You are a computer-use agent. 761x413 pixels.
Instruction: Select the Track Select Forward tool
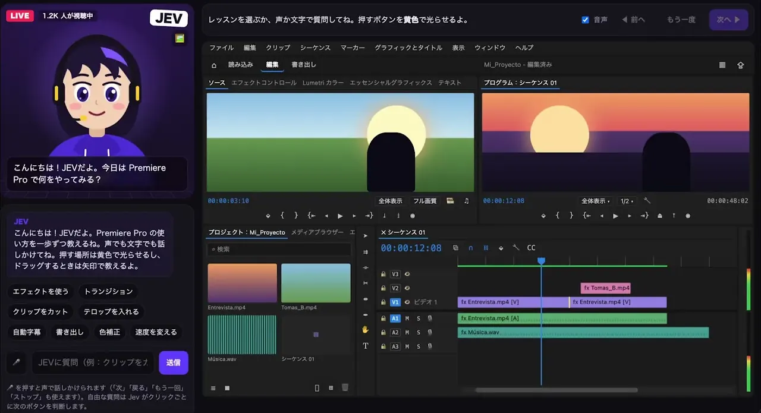(366, 252)
